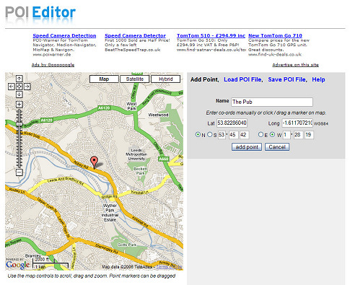The width and height of the screenshot is (350, 285).
Task: Open the Load POI File link
Action: [x=243, y=79]
